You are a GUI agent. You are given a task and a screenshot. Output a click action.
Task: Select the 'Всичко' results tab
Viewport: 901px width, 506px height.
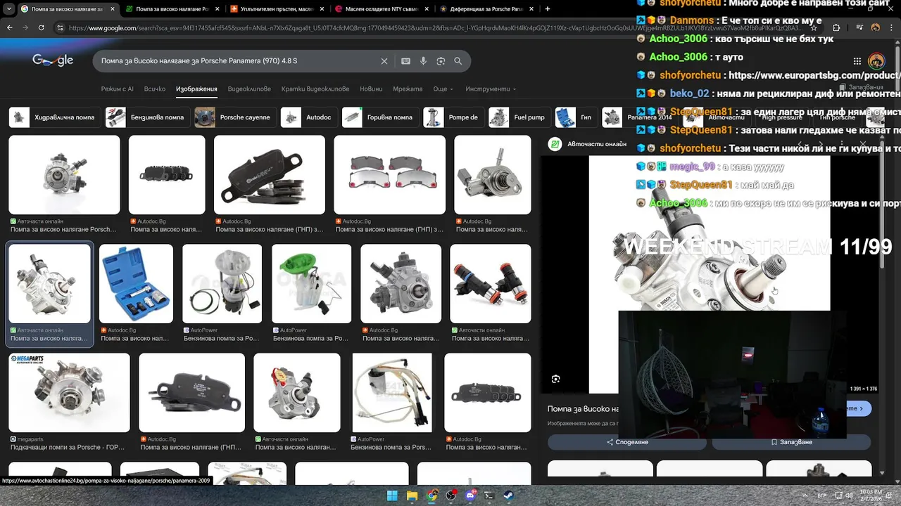(x=155, y=89)
